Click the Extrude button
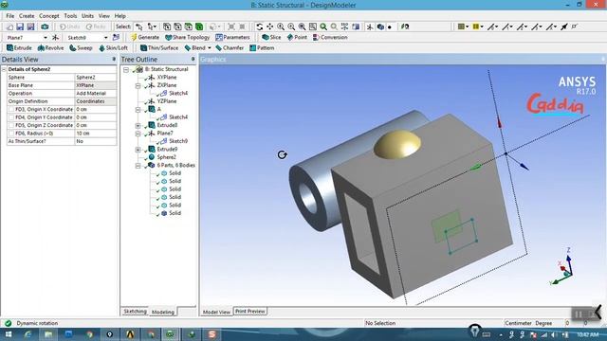The image size is (607, 341). (x=19, y=48)
